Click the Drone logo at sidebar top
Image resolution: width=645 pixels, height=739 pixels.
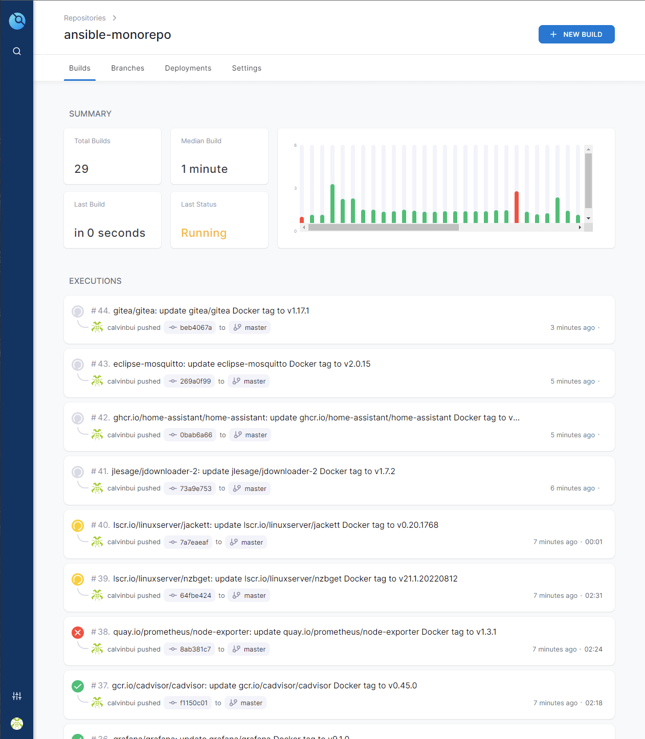(x=17, y=21)
